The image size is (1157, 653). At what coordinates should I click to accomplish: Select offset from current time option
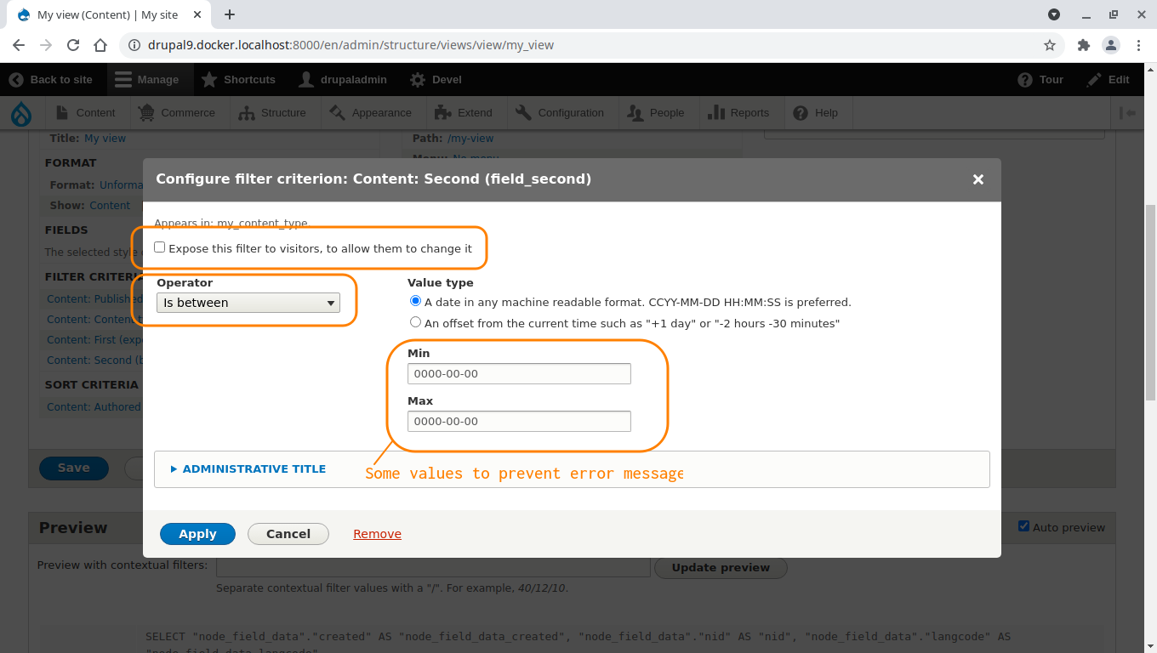415,322
